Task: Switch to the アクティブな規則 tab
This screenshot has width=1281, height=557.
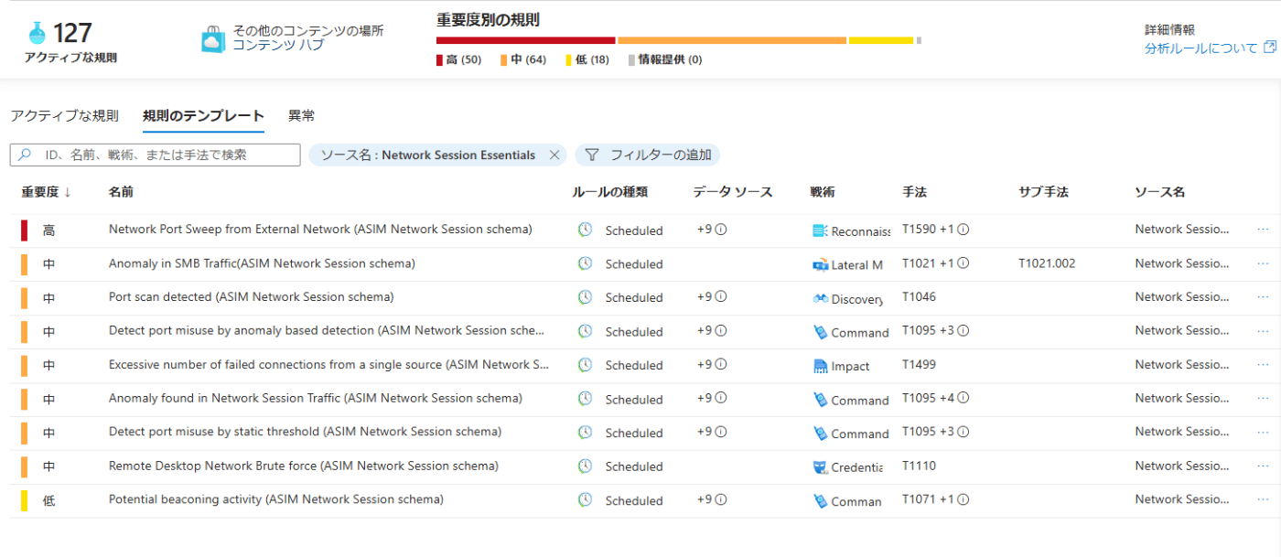Action: point(64,115)
